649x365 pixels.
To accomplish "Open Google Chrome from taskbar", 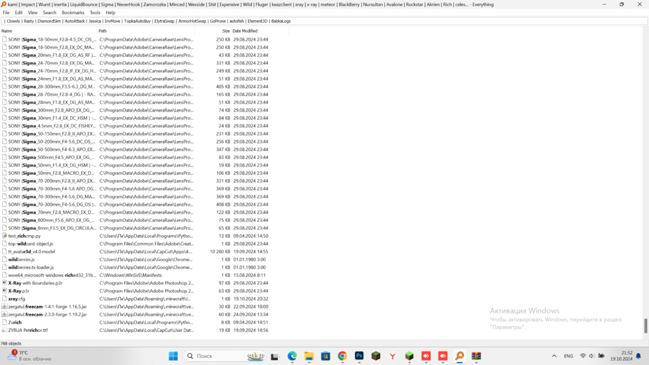I will point(342,356).
